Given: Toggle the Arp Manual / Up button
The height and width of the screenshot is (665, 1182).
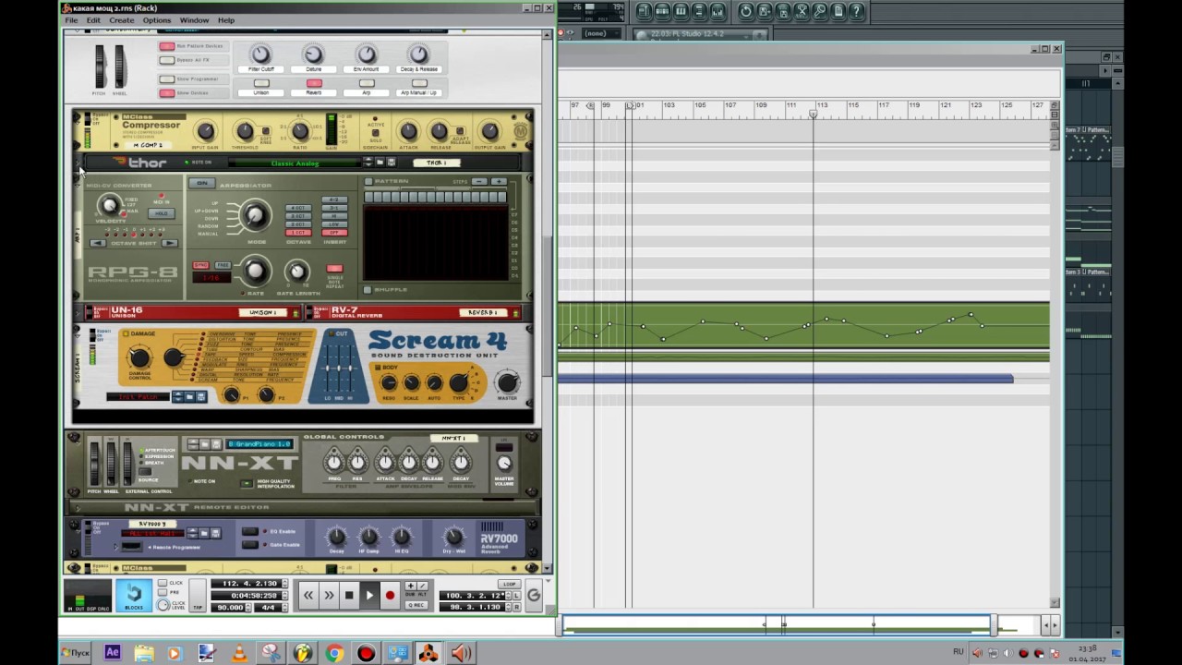Looking at the screenshot, I should coord(419,84).
